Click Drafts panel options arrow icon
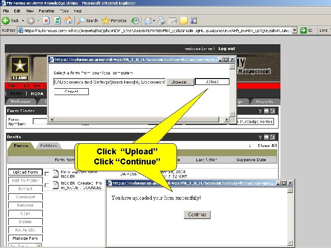Screen dimensions: 331x248 (x=260, y=137)
